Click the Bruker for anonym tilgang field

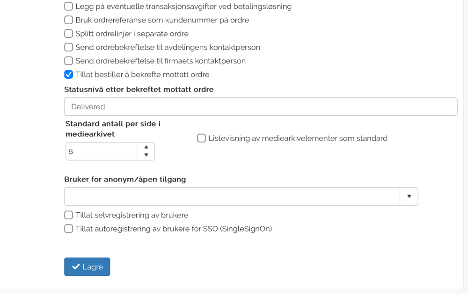click(232, 196)
